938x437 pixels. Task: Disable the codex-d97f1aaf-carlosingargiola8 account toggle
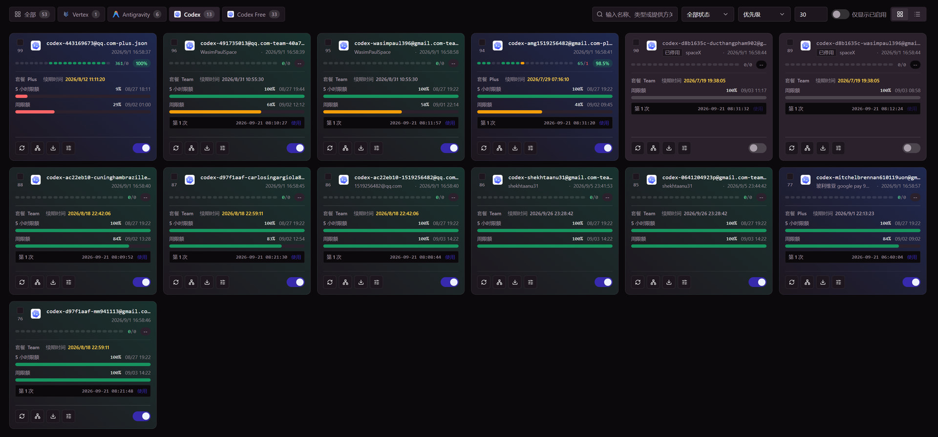coord(296,282)
